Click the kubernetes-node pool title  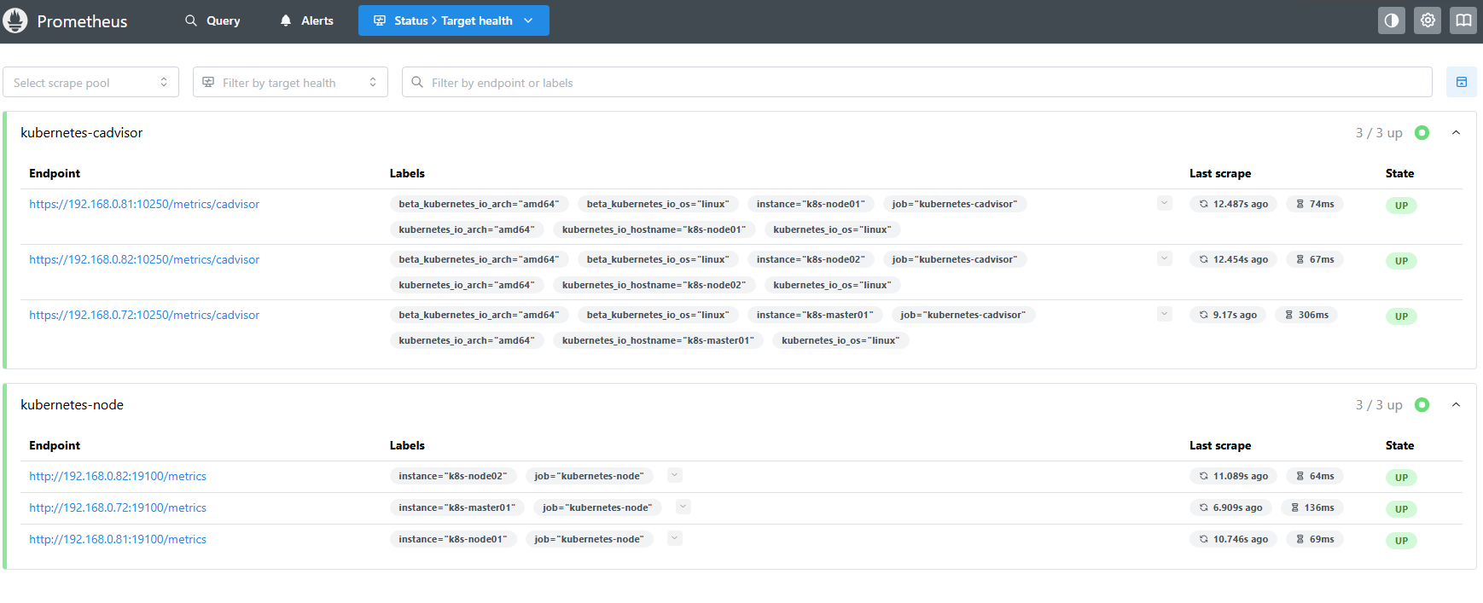[73, 404]
